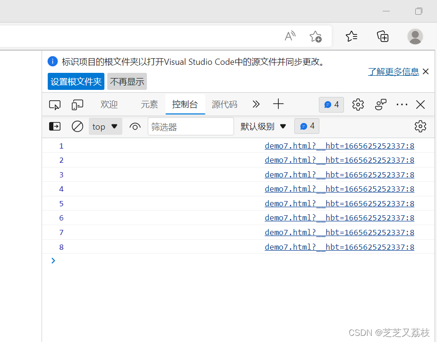Open source link on console row 5
437x342 pixels.
(339, 203)
